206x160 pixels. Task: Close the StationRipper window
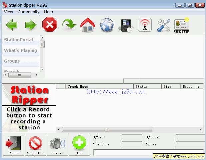pos(200,5)
